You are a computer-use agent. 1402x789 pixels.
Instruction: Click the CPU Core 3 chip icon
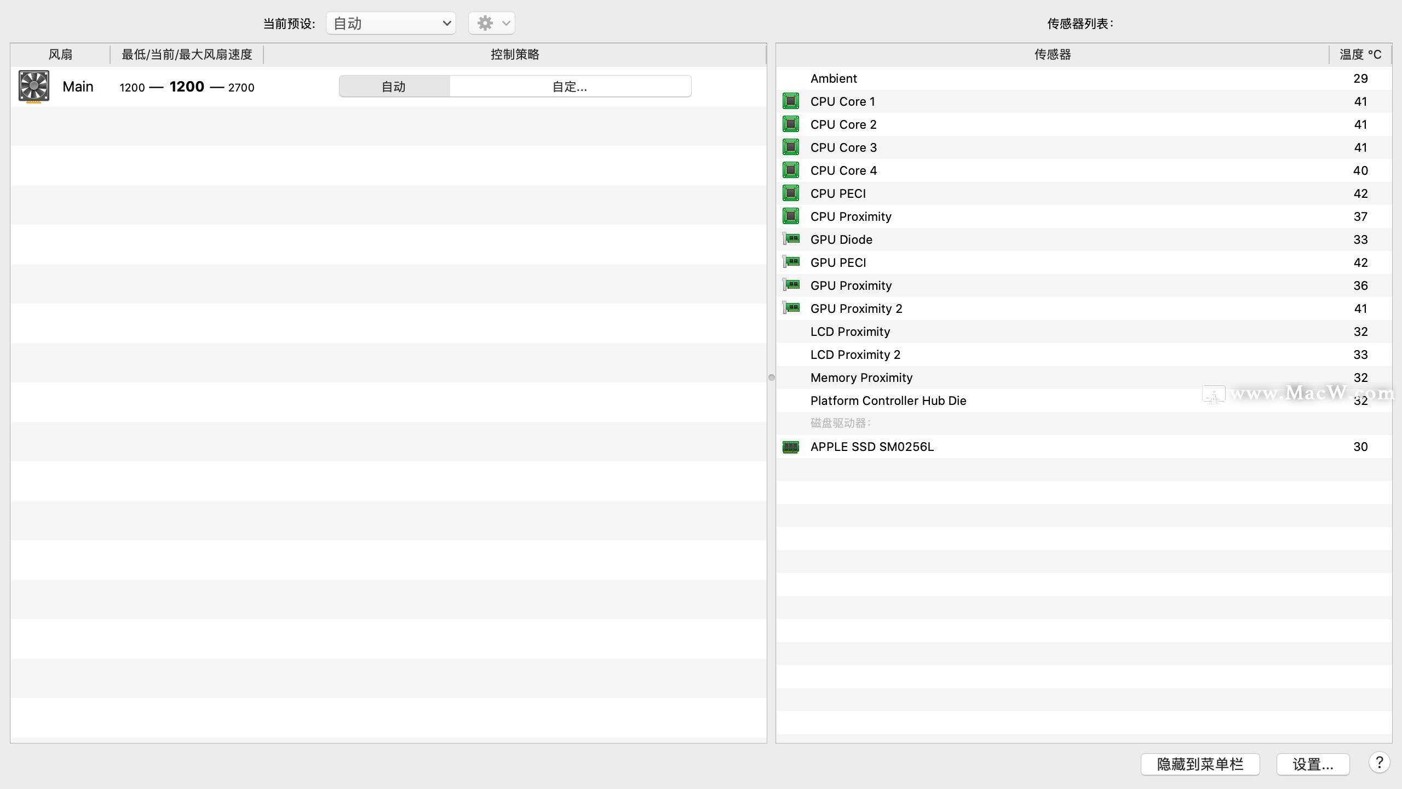(x=790, y=147)
